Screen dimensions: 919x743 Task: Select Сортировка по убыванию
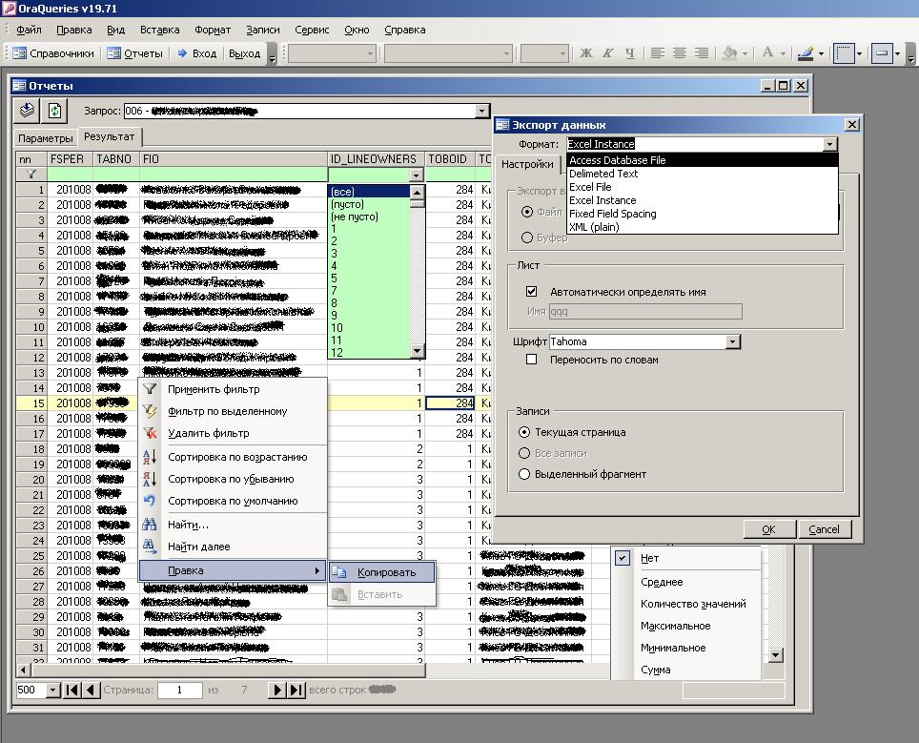tap(232, 479)
